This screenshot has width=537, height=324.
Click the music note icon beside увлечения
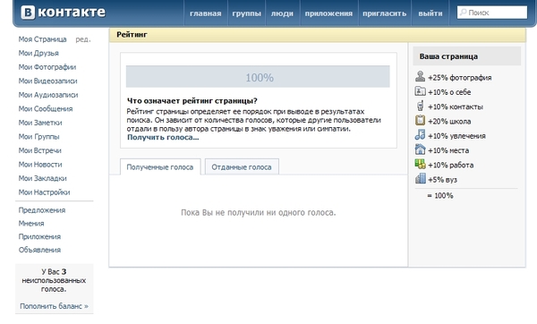[x=420, y=134]
